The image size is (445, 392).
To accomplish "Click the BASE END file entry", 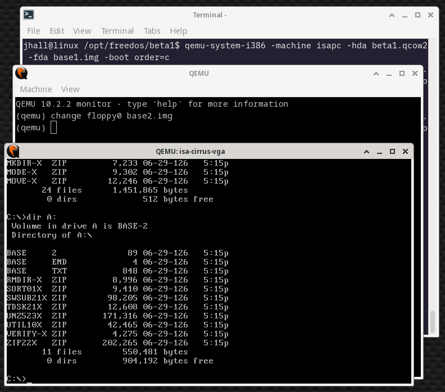I will (x=117, y=262).
